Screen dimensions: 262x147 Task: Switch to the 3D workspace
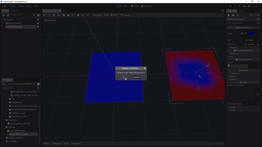tap(126, 6)
